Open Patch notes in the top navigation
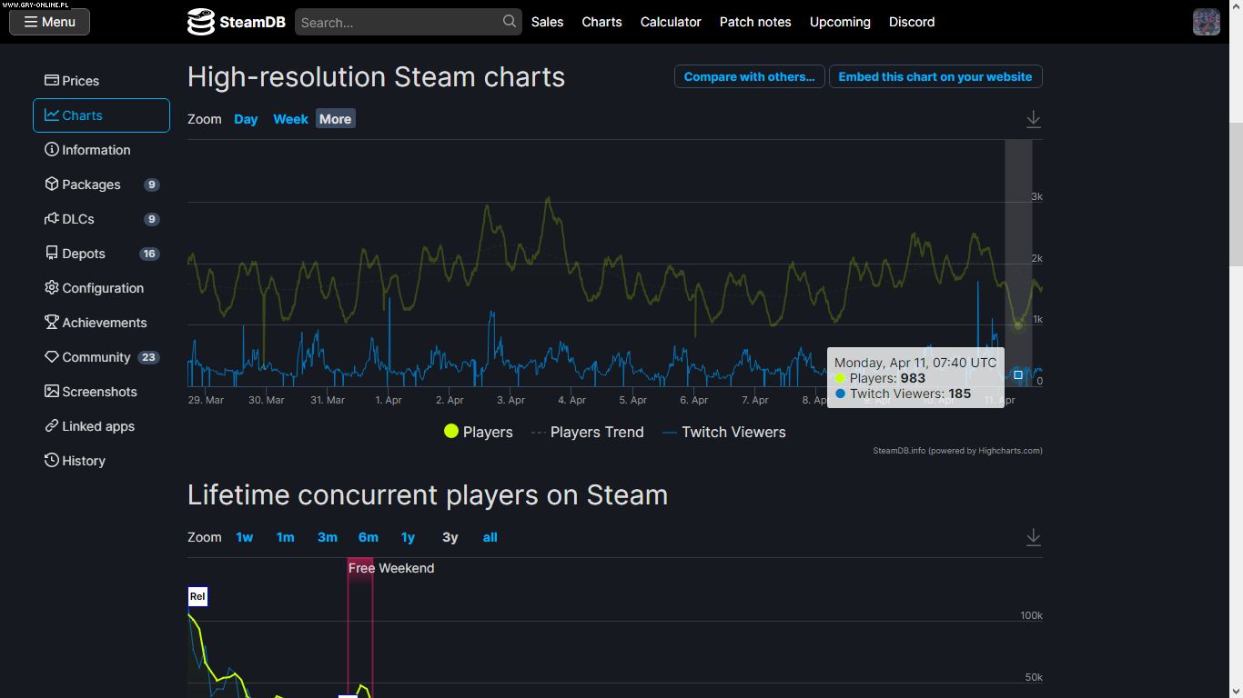The height and width of the screenshot is (698, 1243). tap(754, 22)
